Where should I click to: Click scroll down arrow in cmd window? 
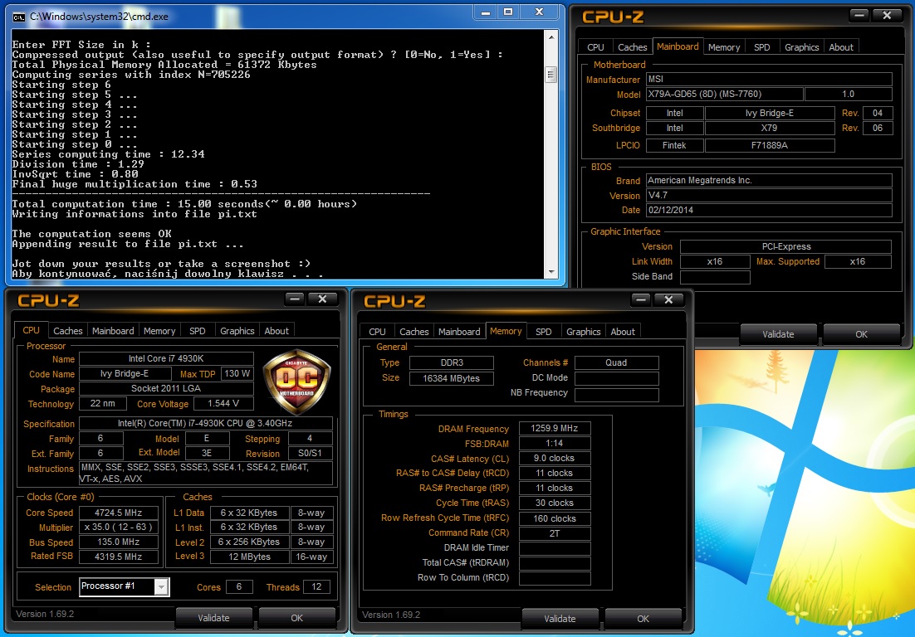550,272
